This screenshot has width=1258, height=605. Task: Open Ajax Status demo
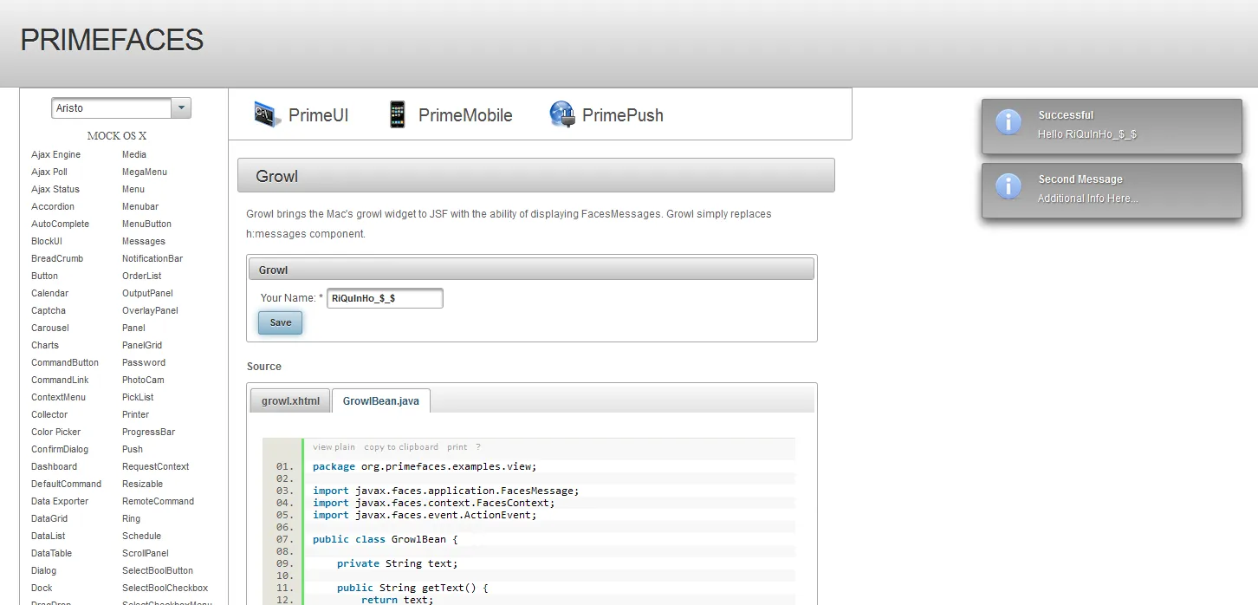coord(55,189)
